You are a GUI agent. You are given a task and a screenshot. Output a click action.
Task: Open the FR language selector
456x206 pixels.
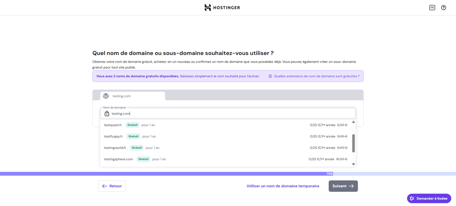click(x=432, y=7)
